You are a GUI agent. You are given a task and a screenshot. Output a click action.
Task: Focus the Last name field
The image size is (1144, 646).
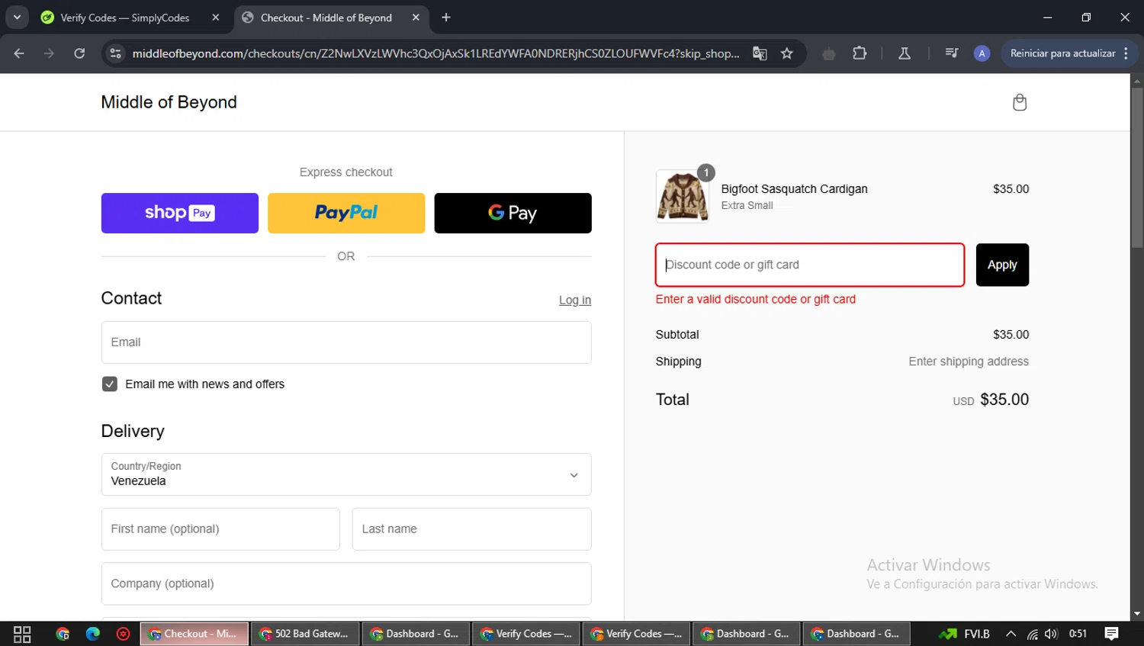[x=471, y=529]
